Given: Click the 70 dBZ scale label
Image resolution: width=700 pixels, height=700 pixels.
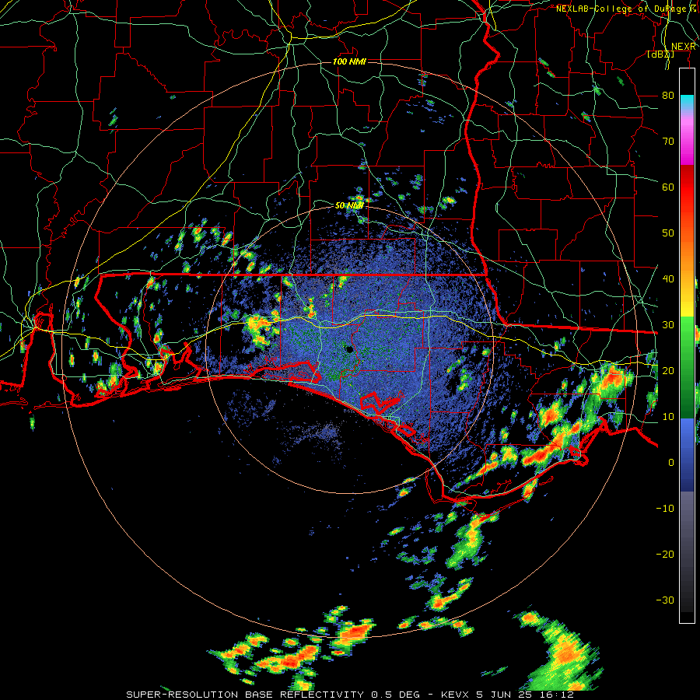Looking at the screenshot, I should click(668, 141).
